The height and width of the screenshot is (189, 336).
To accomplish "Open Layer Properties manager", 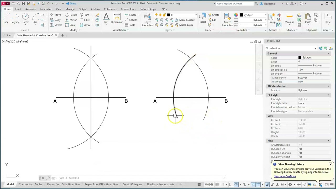I will point(148,20).
